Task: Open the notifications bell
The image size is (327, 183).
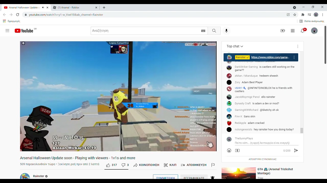Action: 303,31
